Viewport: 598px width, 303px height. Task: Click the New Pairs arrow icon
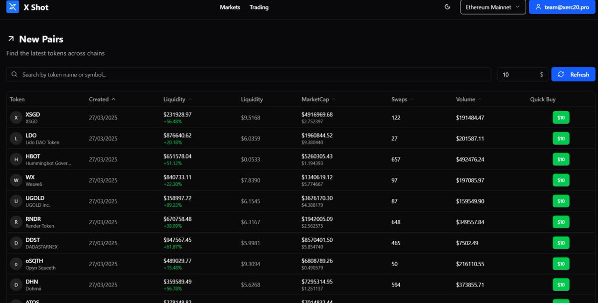11,39
